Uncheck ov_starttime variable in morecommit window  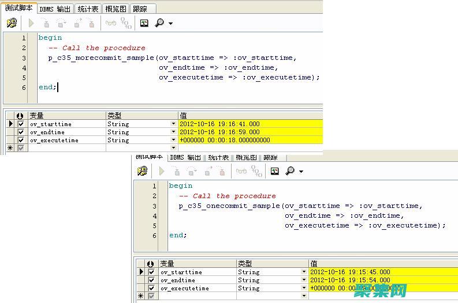[21, 124]
